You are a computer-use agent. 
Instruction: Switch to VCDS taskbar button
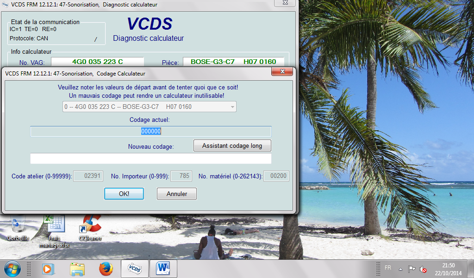[x=135, y=269]
